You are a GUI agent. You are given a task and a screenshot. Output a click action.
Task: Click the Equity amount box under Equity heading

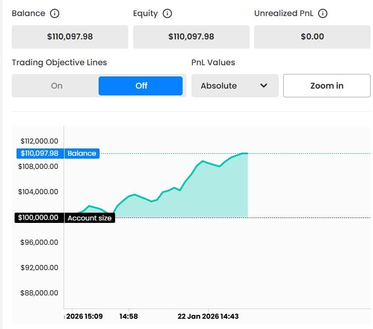click(191, 37)
